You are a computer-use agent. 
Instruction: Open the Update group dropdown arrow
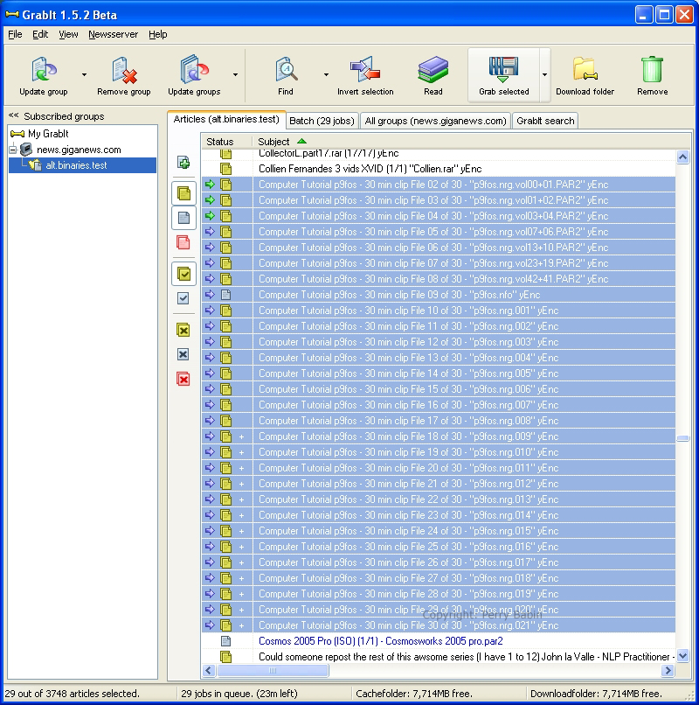[84, 74]
